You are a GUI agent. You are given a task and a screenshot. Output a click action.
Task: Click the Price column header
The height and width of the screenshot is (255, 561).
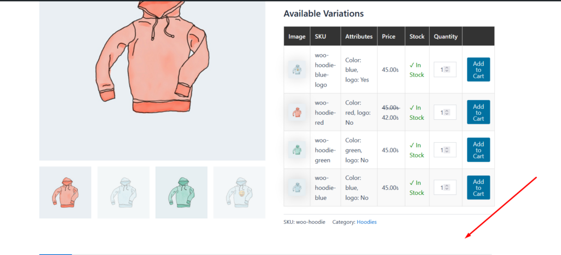point(388,37)
